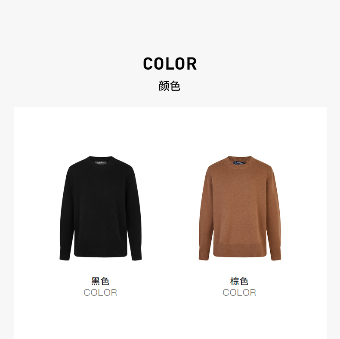Click the brand neck tag on black sweater

click(x=101, y=162)
